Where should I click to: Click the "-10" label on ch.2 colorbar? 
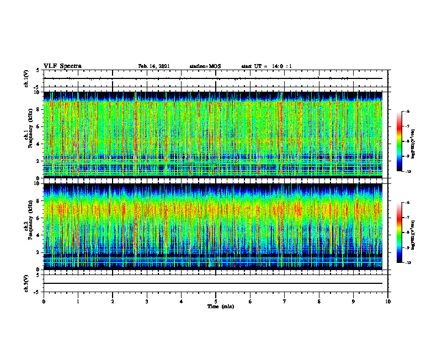click(408, 263)
